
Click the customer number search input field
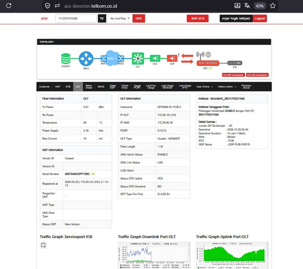[x=76, y=18]
